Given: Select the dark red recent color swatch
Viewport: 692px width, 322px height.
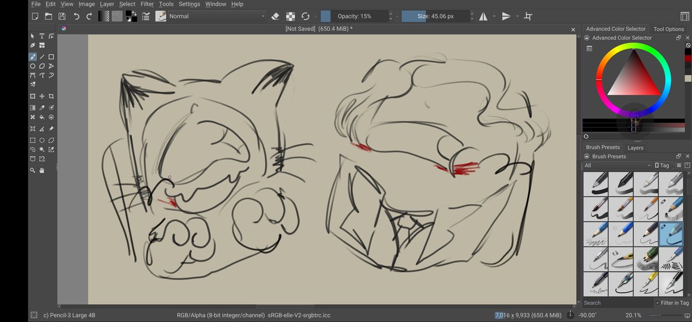Looking at the screenshot, I should tap(687, 59).
